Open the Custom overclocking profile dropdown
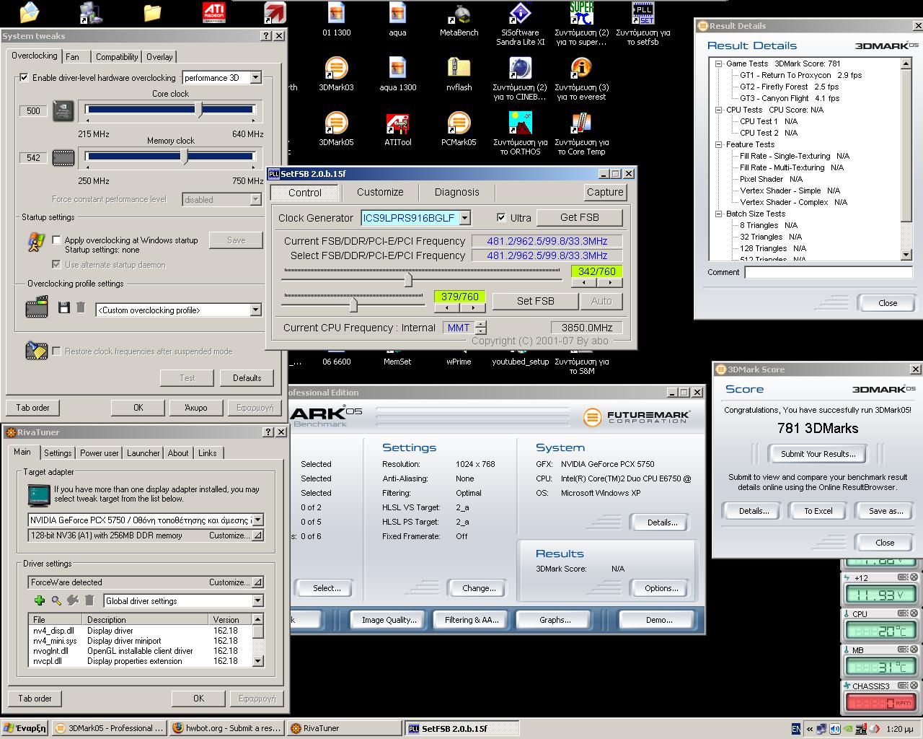 click(x=255, y=310)
